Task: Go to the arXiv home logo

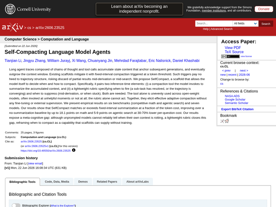Action: [13, 27]
